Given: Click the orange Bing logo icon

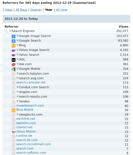Looking at the screenshot, I should (x=14, y=46).
